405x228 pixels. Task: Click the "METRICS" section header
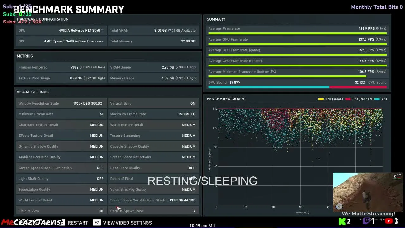(x=25, y=56)
